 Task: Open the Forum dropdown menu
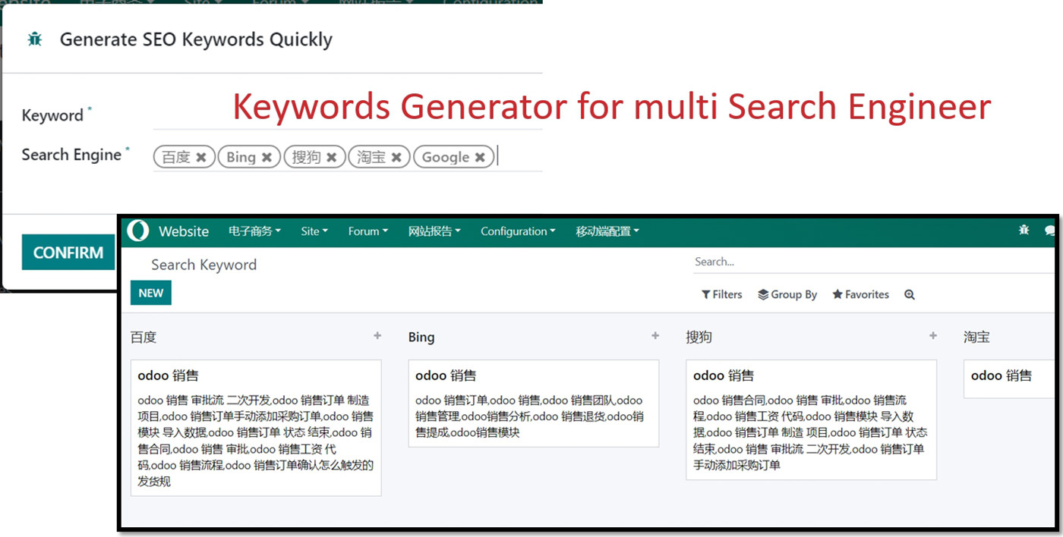368,231
